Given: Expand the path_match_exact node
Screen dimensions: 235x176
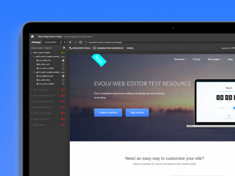Looking at the screenshot, I should point(32,90).
